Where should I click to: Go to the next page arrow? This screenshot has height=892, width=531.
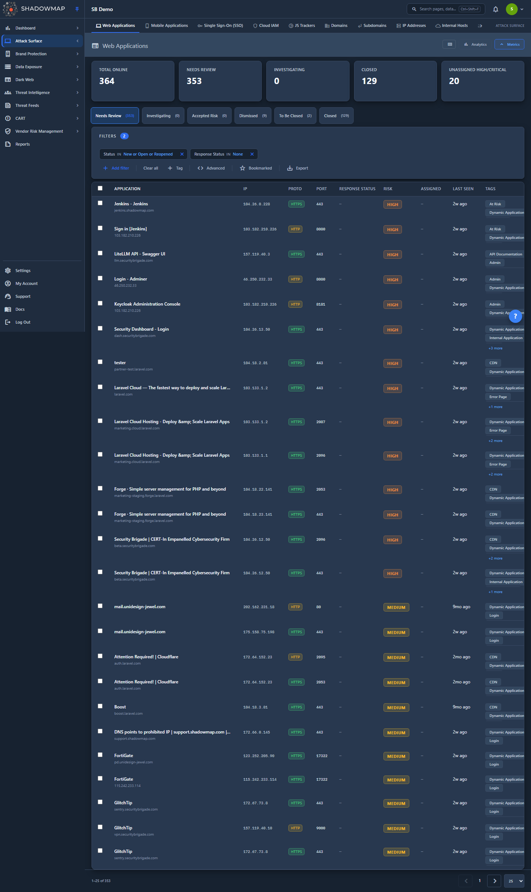click(494, 881)
